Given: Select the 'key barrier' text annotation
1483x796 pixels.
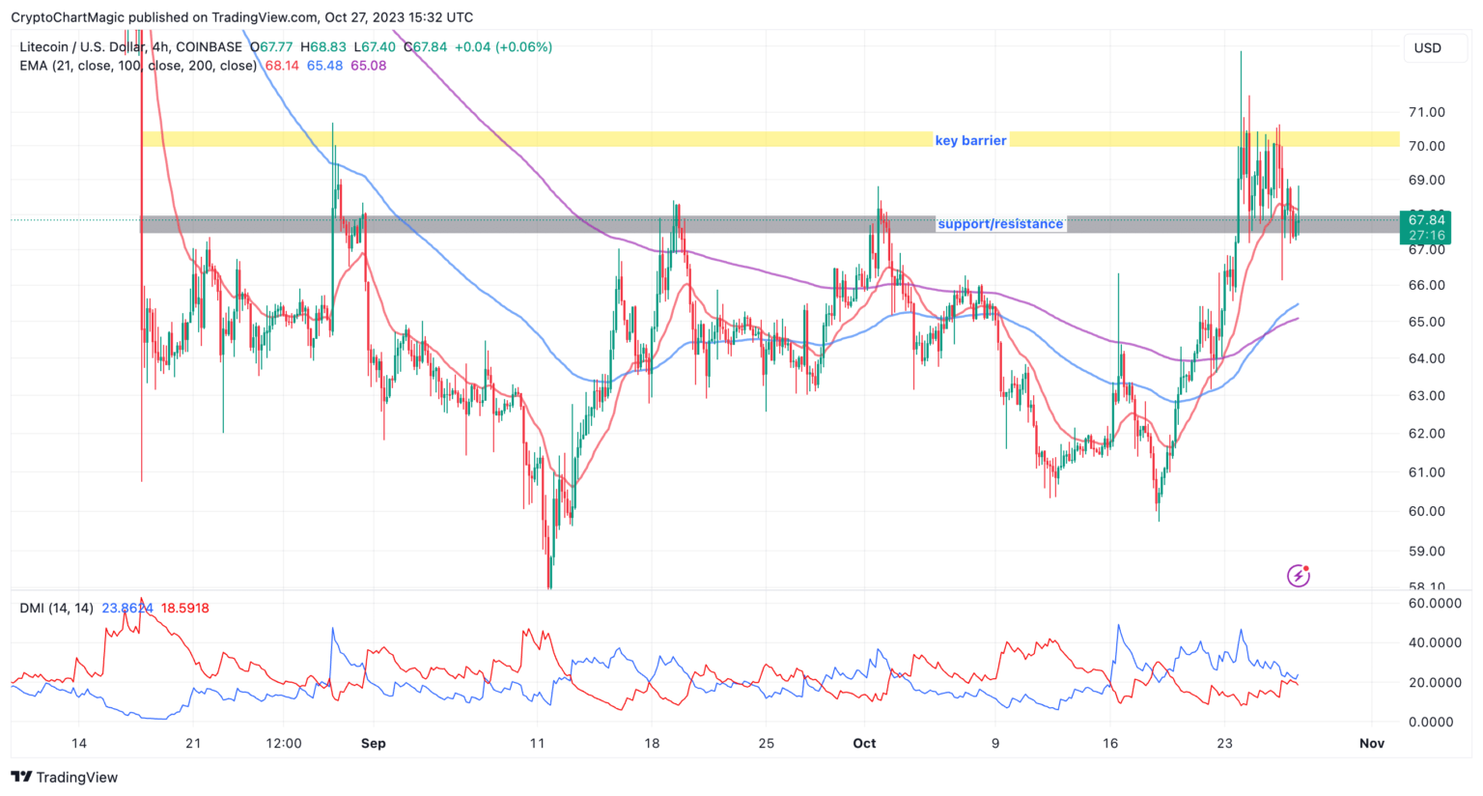Looking at the screenshot, I should coord(970,140).
